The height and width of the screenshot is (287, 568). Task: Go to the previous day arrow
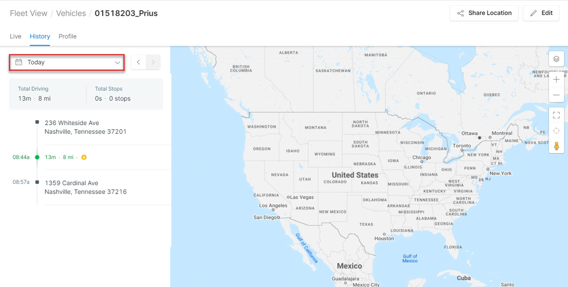point(138,62)
